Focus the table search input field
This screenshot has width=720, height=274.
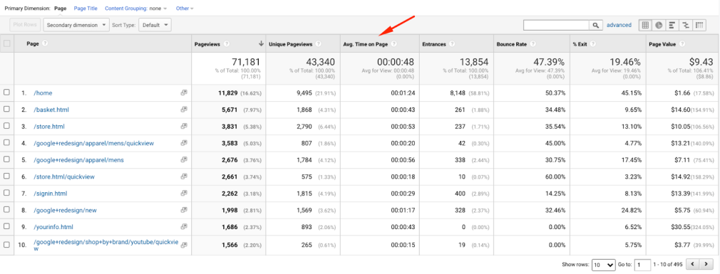(x=557, y=25)
